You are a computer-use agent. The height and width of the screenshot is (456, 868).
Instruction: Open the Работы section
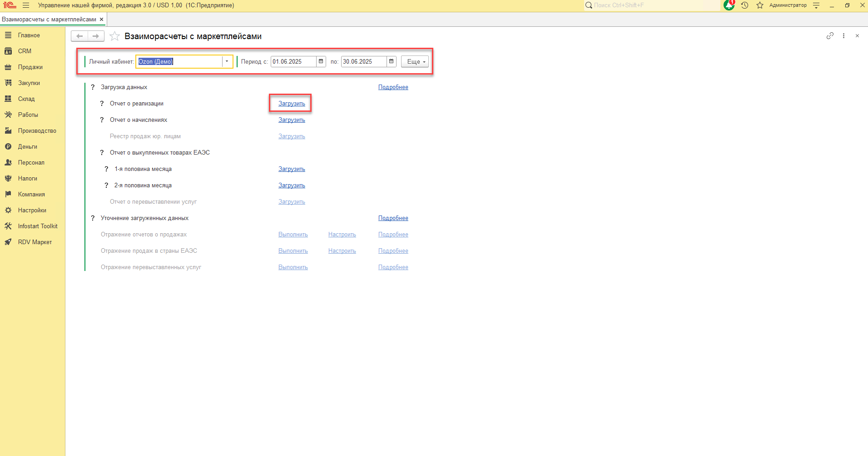(33, 115)
